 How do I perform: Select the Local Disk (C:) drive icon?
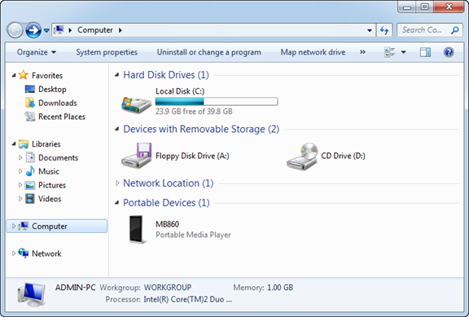pyautogui.click(x=136, y=105)
